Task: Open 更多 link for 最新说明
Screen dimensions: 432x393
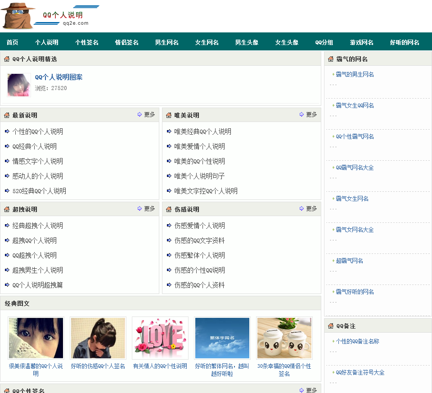Action: 149,114
